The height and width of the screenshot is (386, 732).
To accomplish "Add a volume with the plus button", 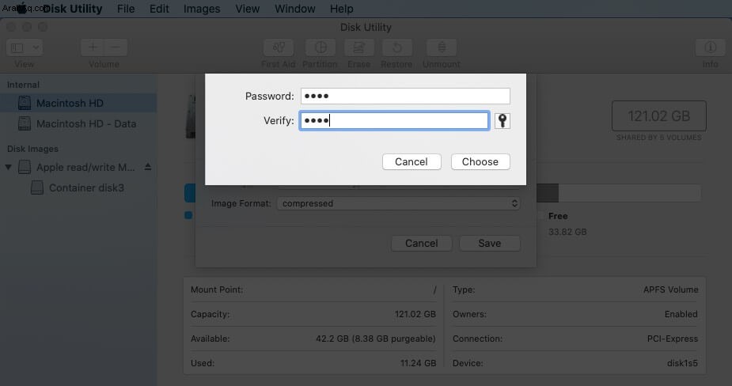I will [x=93, y=47].
